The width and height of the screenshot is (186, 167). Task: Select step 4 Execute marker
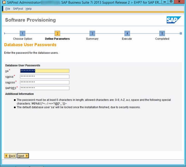[x=127, y=33]
